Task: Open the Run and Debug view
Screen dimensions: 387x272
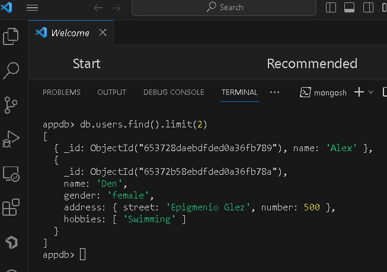Action: (x=11, y=140)
